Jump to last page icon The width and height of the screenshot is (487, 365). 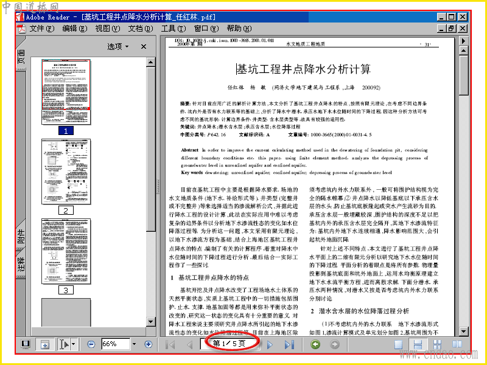coord(289,344)
